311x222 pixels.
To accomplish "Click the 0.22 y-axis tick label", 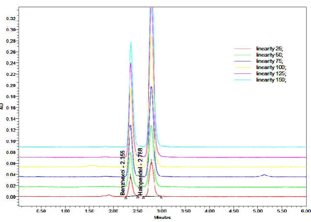I will coord(10,74).
